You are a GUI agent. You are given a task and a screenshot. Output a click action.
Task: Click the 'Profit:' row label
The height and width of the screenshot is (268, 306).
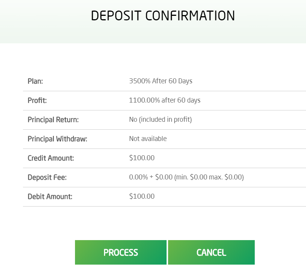(37, 100)
